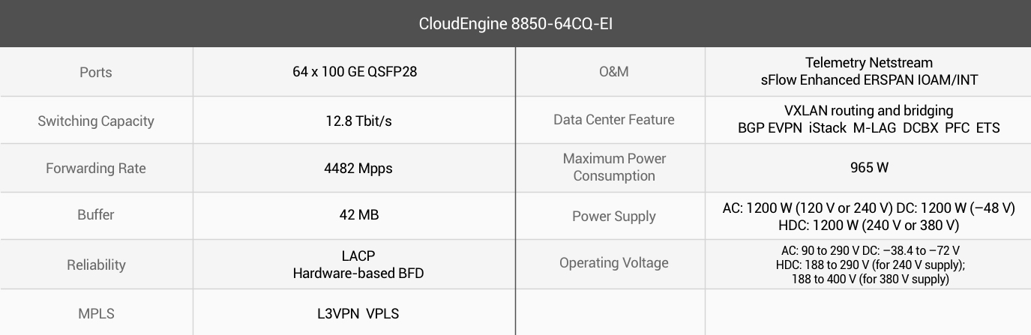Select the Ports label cell
The width and height of the screenshot is (1031, 335).
click(96, 72)
